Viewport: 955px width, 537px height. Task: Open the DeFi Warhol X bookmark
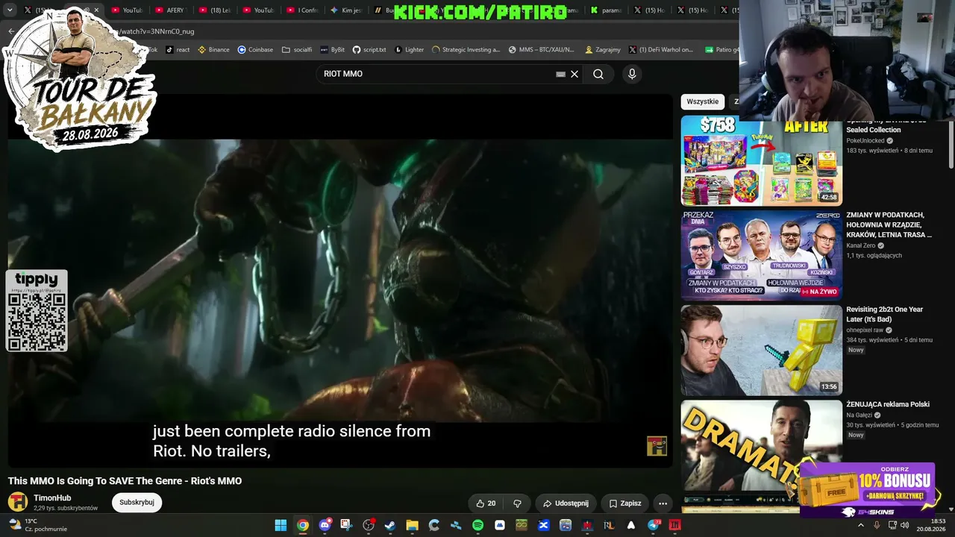[x=661, y=50]
